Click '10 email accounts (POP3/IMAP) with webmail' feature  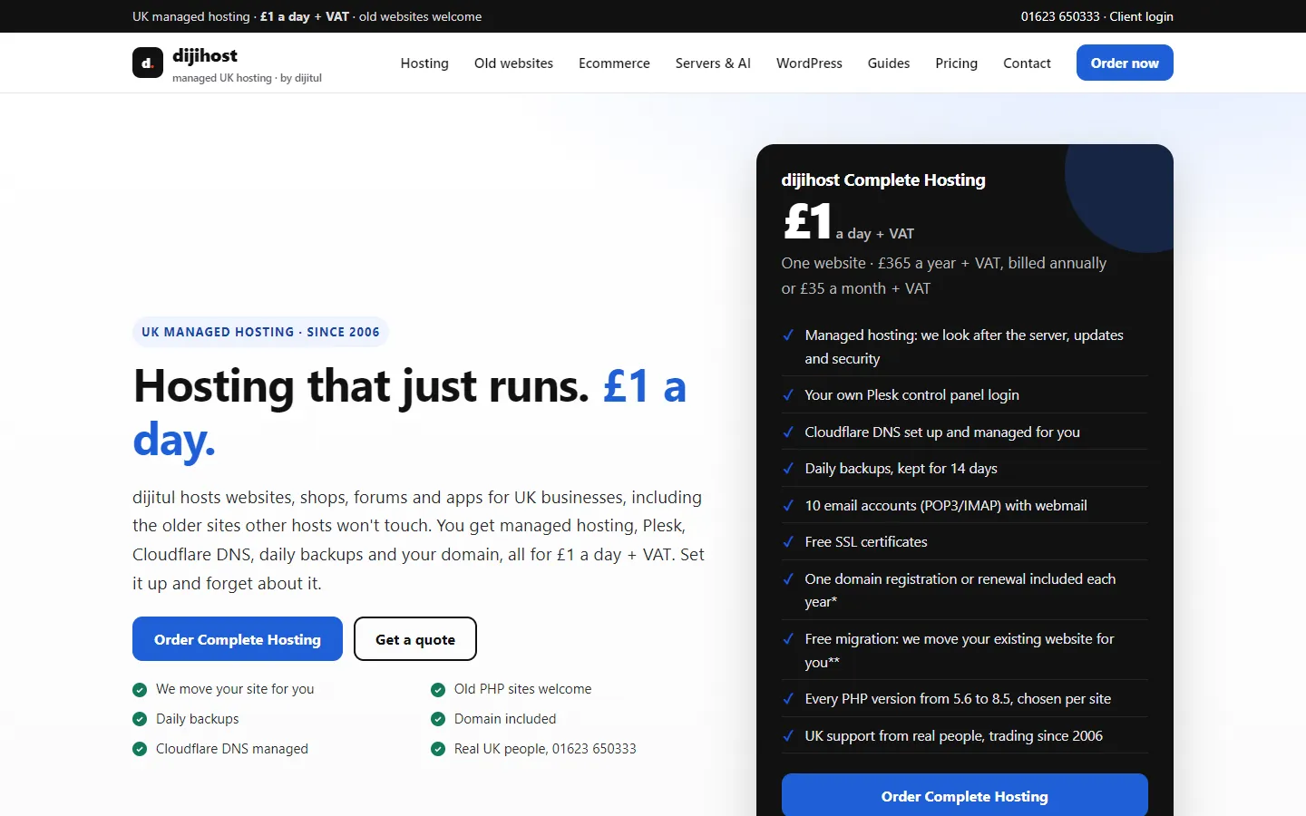pos(946,506)
